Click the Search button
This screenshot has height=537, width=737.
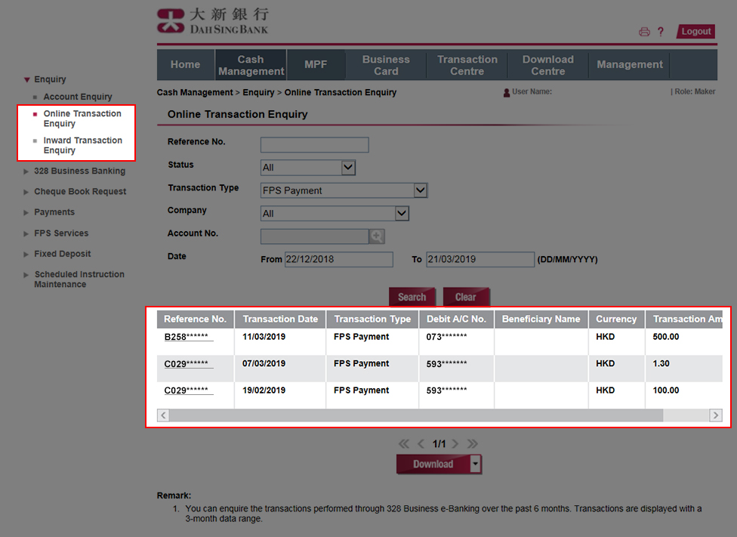click(x=412, y=297)
